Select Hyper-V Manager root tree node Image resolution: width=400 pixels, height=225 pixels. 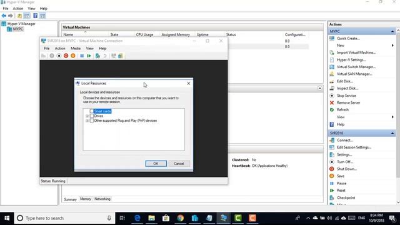coord(21,24)
